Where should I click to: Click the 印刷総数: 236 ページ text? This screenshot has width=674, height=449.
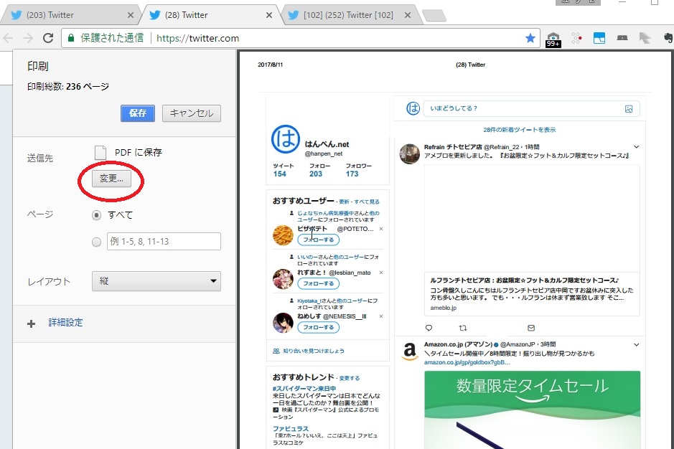click(68, 87)
